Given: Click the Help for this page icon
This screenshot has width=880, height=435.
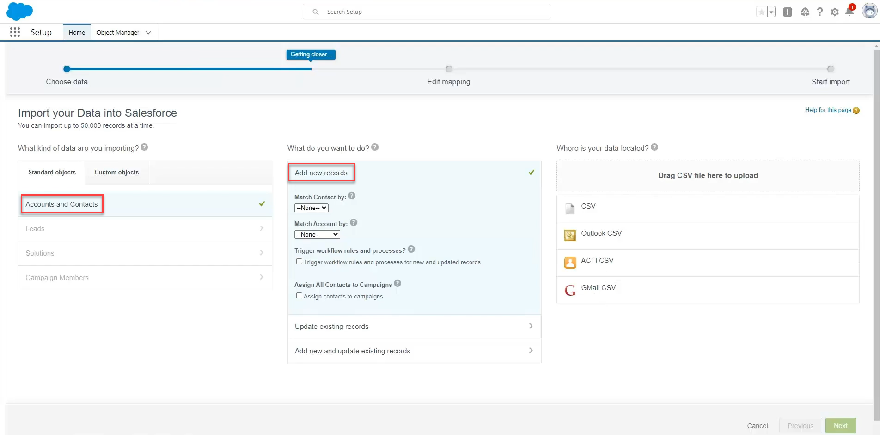Looking at the screenshot, I should [x=856, y=111].
